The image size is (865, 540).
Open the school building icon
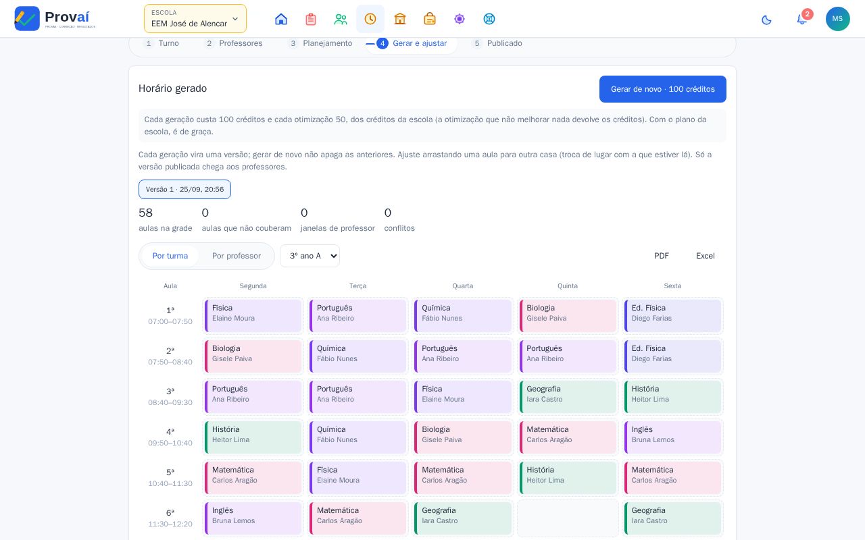(400, 19)
